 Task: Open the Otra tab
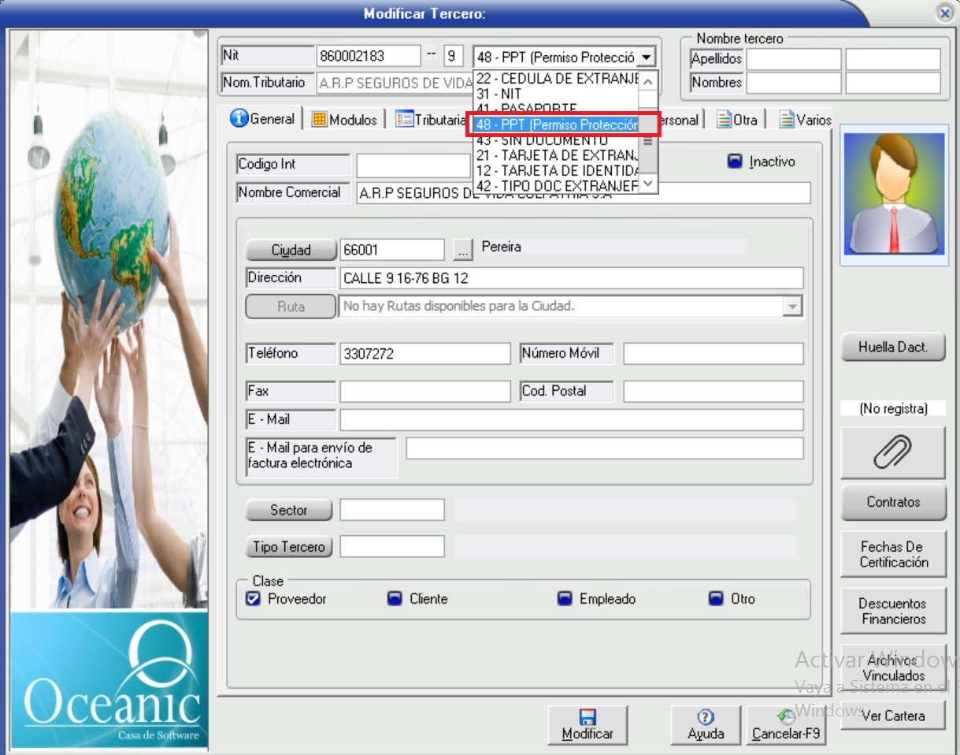click(x=737, y=120)
